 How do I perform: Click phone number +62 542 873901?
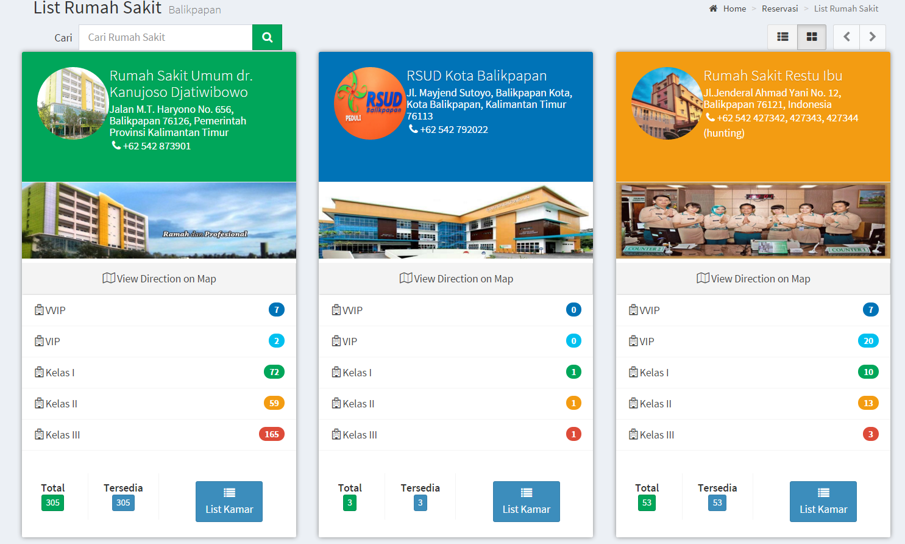pyautogui.click(x=157, y=146)
